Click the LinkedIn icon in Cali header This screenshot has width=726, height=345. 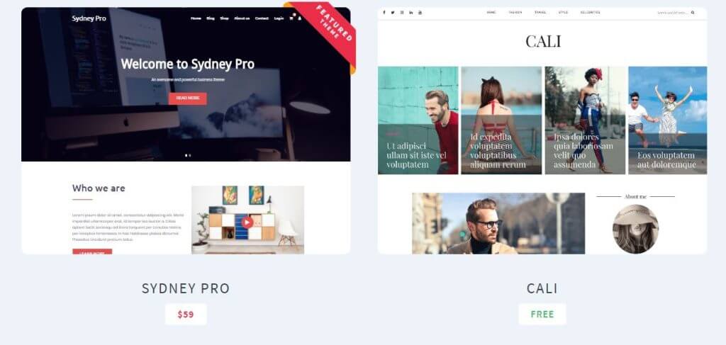(x=411, y=13)
